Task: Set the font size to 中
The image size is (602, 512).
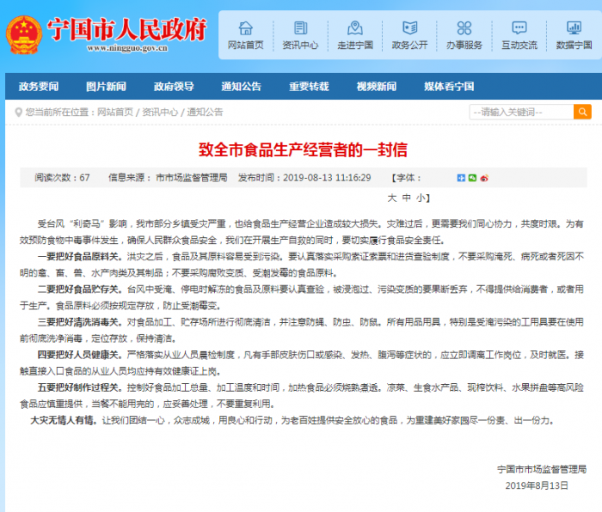Action: [407, 198]
